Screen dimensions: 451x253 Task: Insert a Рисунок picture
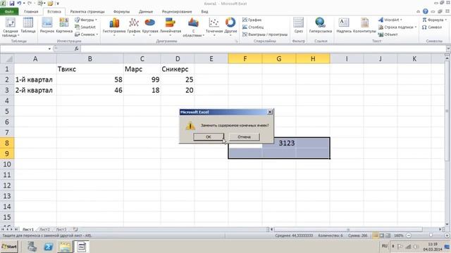click(47, 25)
